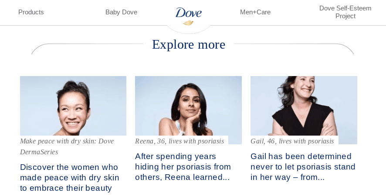This screenshot has width=386, height=196.
Task: Click the 'Explore more' heading
Action: tap(189, 44)
